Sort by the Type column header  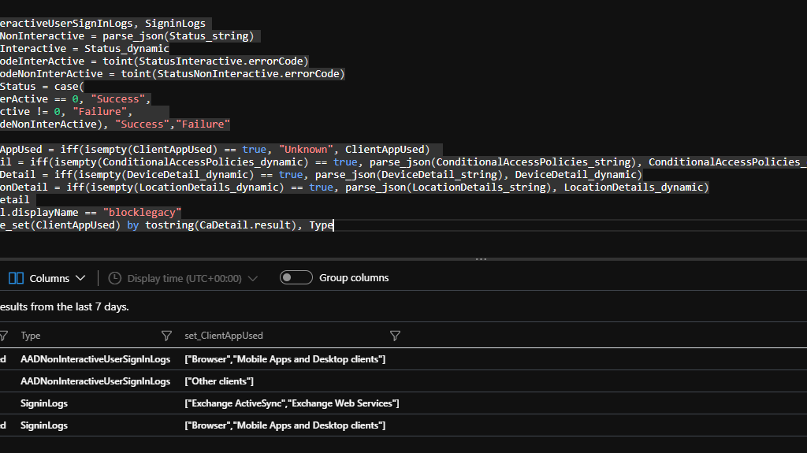(x=31, y=336)
